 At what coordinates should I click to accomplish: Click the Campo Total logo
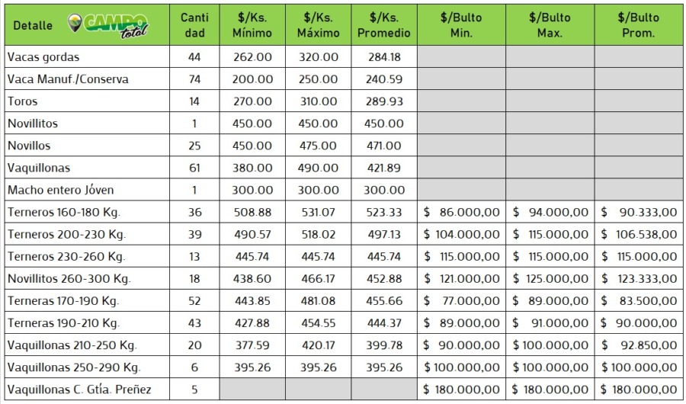click(109, 24)
